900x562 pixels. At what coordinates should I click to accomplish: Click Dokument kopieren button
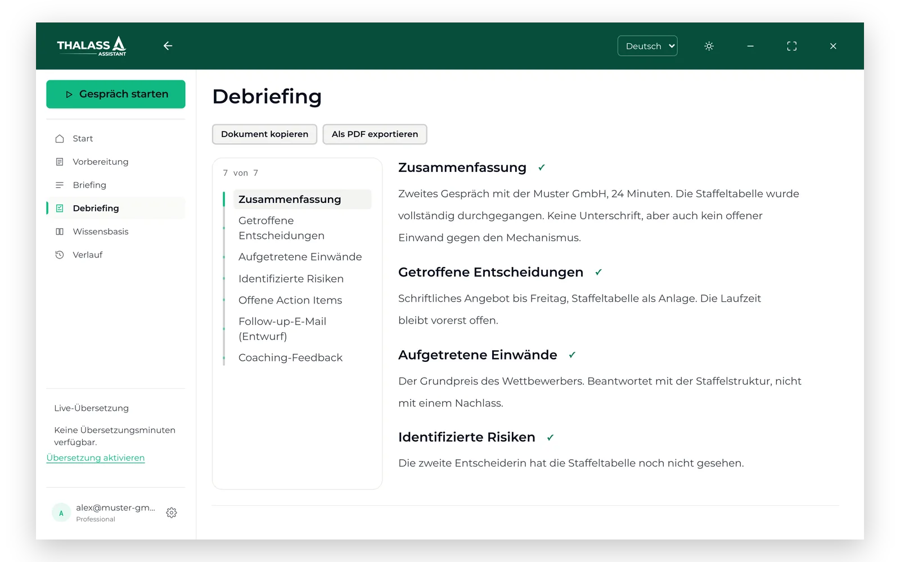click(x=264, y=134)
